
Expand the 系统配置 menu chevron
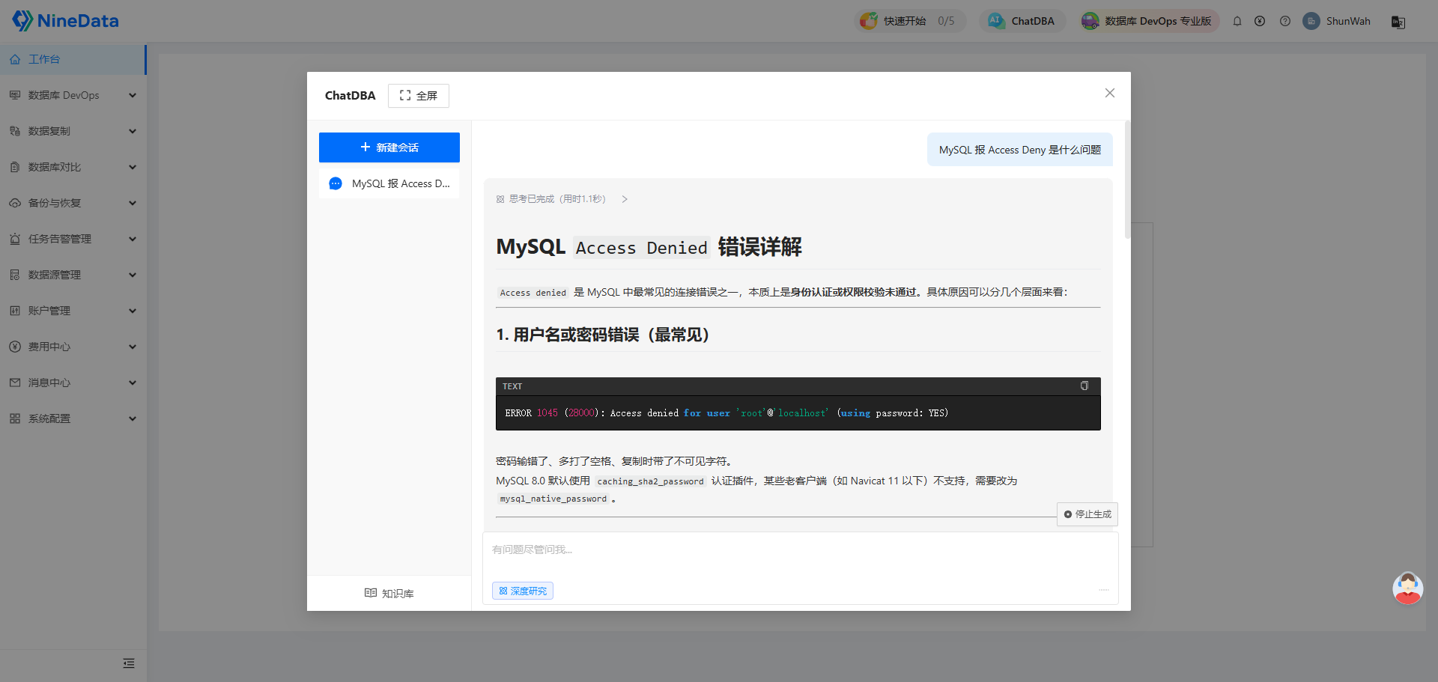pos(133,418)
